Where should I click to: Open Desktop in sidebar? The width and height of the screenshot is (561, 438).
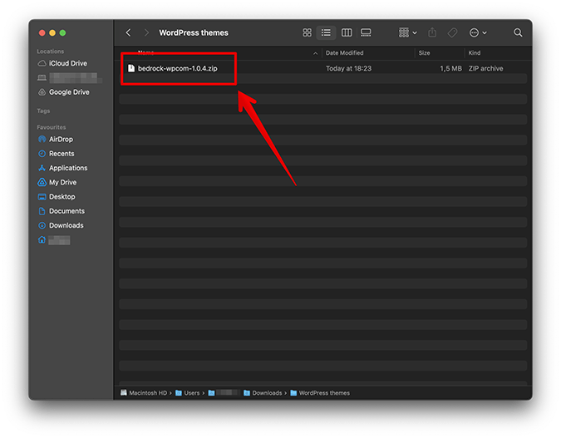[57, 196]
